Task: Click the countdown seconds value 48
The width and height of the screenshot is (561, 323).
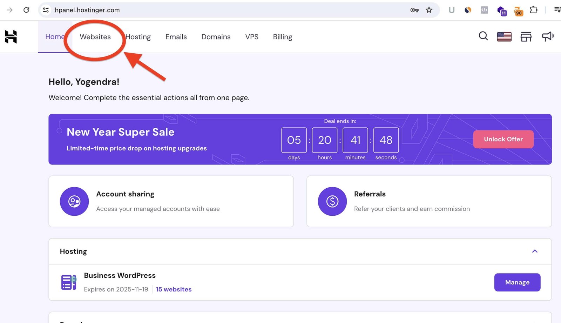Action: (386, 140)
